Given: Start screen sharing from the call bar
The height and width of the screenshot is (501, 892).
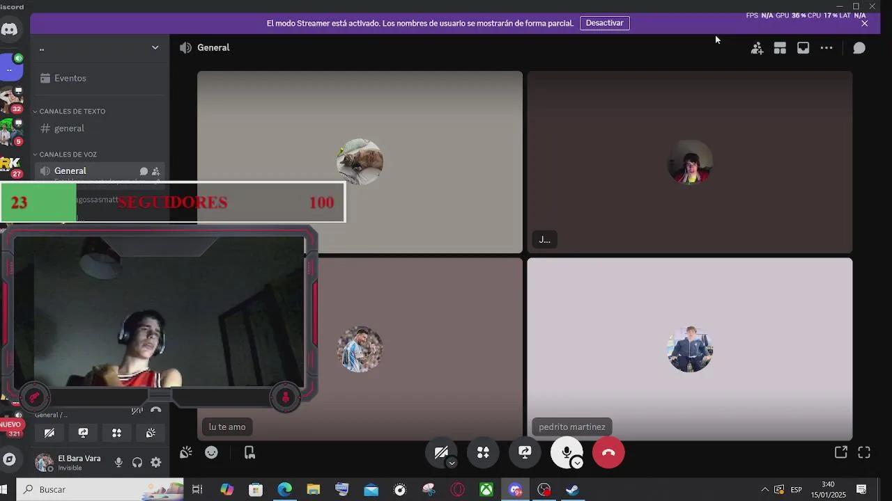Looking at the screenshot, I should click(525, 452).
